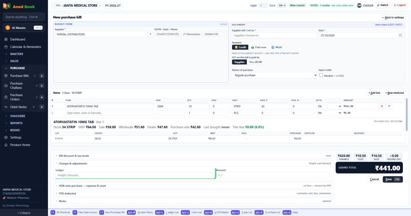Choose You (RCM) for GST paid by

point(256,62)
